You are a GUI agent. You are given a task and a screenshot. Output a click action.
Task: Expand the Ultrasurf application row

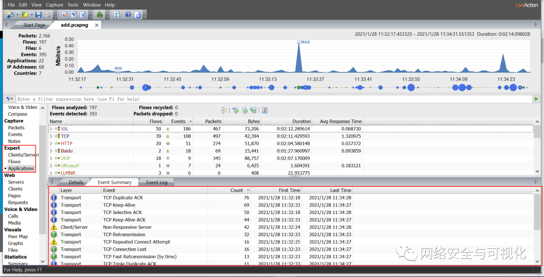[51, 165]
